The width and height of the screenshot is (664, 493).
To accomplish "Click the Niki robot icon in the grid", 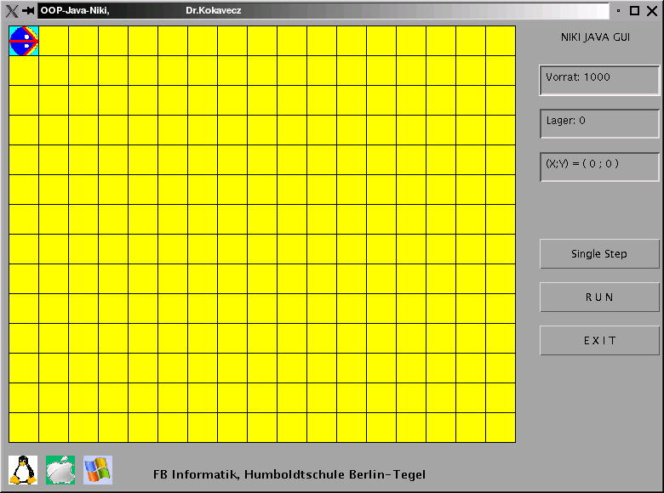I will pos(24,41).
